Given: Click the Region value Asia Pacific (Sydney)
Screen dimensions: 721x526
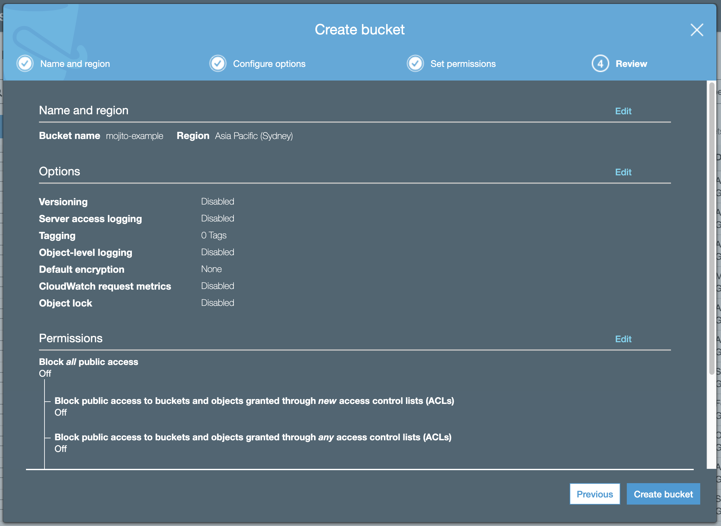Looking at the screenshot, I should [254, 136].
